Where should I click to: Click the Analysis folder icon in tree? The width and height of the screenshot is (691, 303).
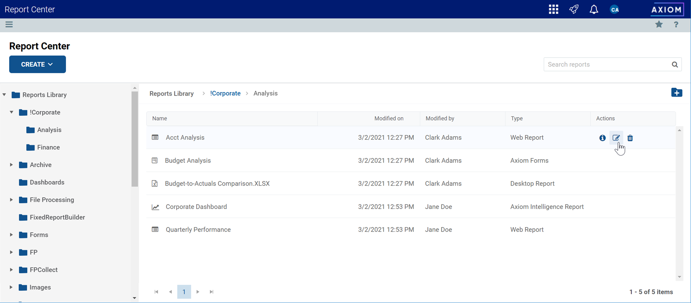coord(31,130)
